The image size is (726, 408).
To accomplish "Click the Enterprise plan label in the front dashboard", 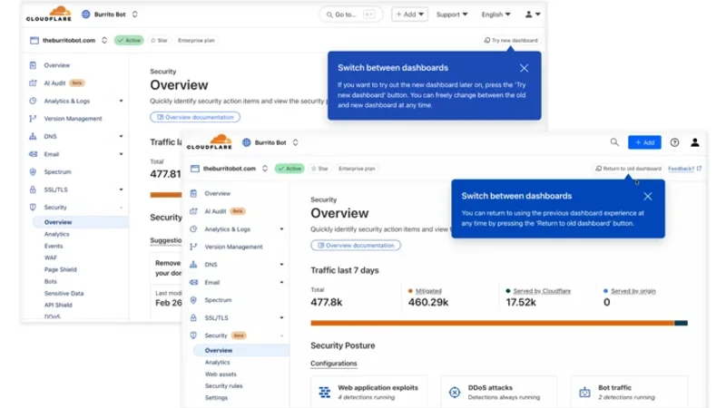I will click(x=357, y=169).
